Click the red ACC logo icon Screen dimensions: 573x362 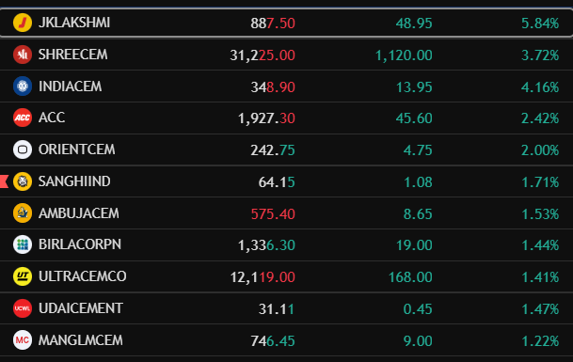pyautogui.click(x=23, y=118)
